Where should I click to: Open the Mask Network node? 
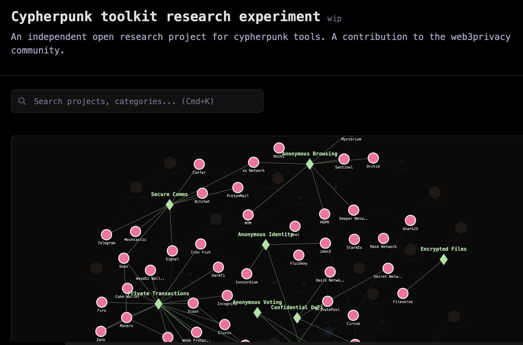click(383, 238)
